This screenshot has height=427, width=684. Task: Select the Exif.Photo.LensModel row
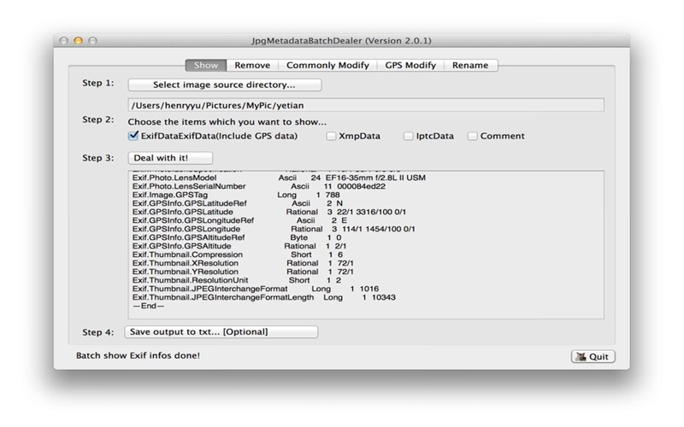coord(280,178)
